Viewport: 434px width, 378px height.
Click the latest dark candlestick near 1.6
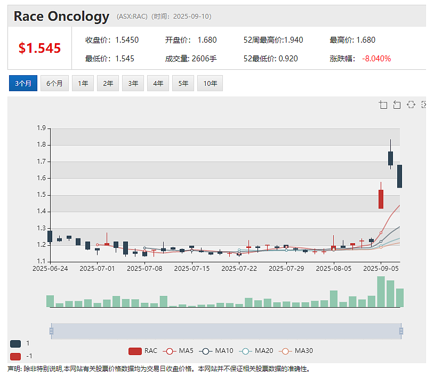click(x=399, y=176)
